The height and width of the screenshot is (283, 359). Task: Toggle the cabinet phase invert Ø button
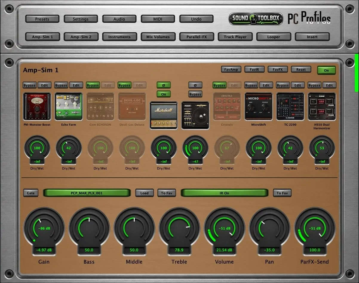195,85
